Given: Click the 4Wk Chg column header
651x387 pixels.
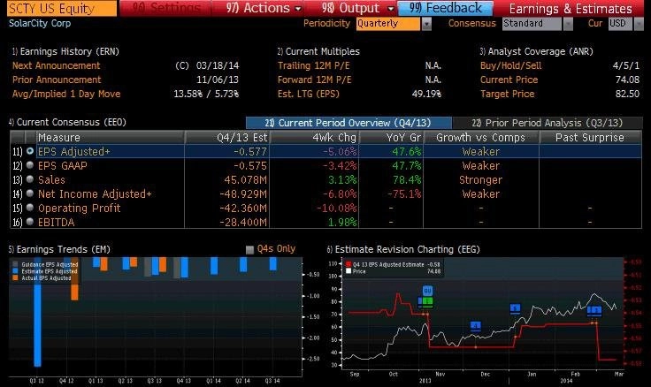Looking at the screenshot, I should 314,137.
